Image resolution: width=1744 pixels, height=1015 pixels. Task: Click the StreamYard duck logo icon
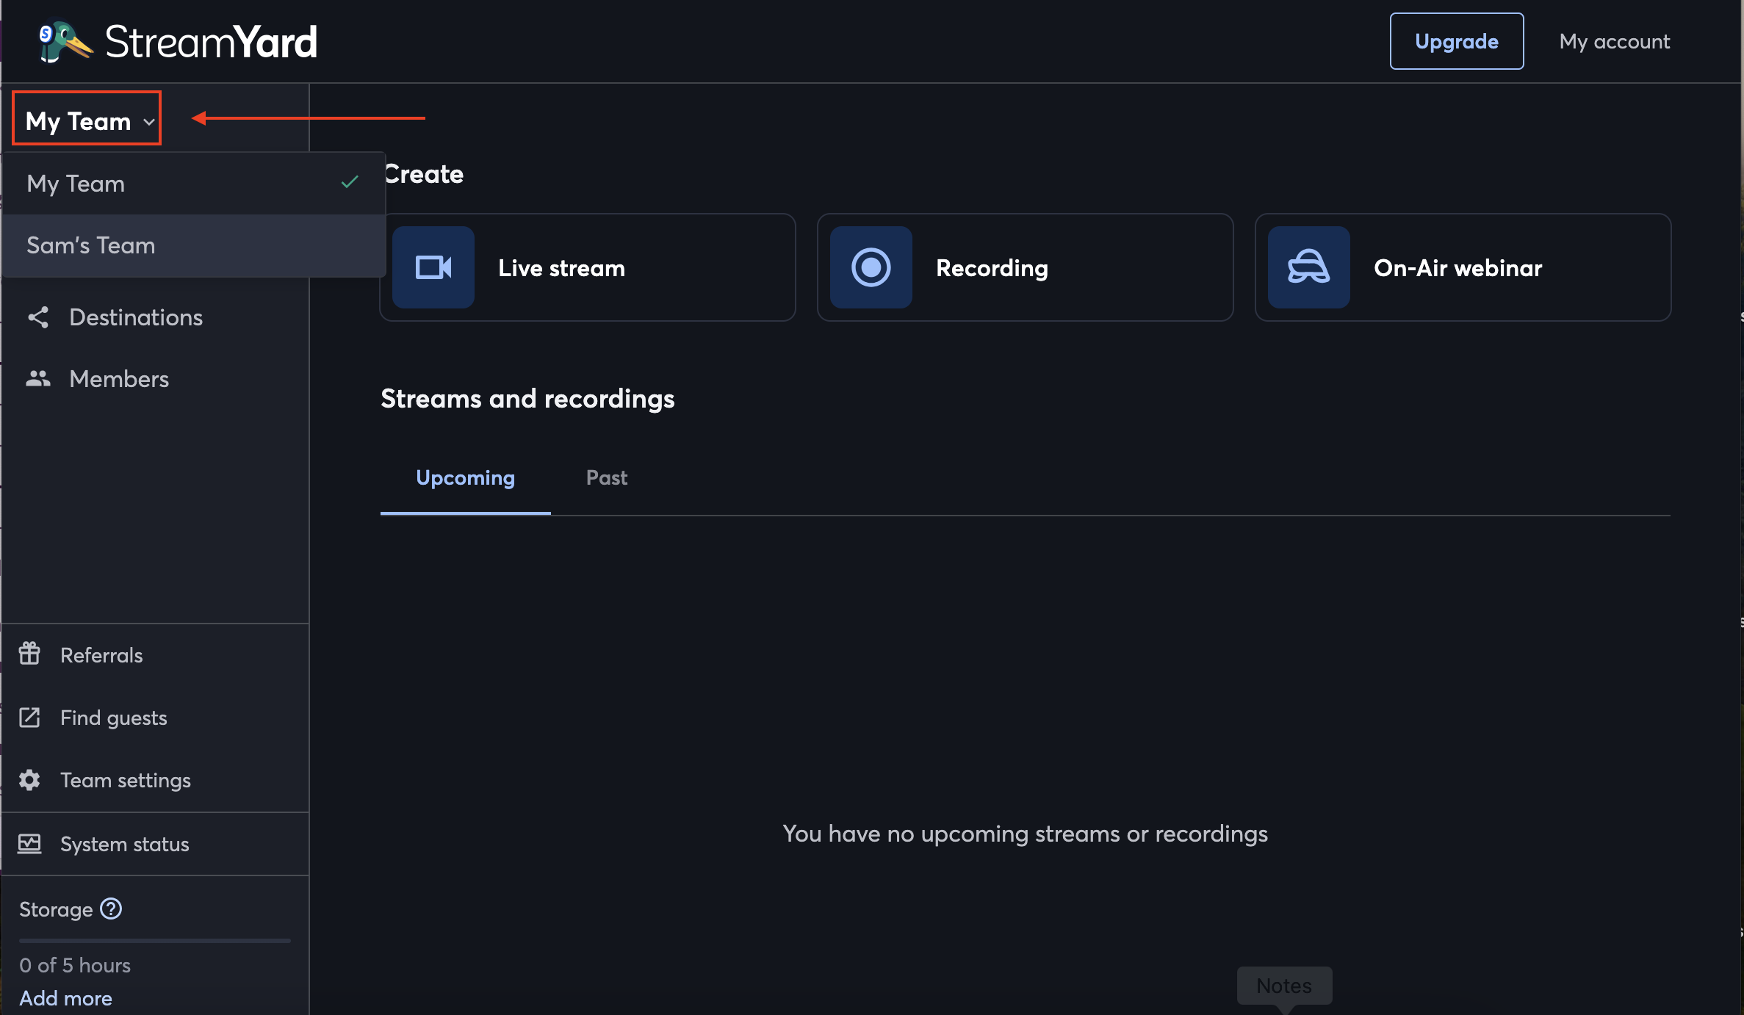click(x=65, y=41)
